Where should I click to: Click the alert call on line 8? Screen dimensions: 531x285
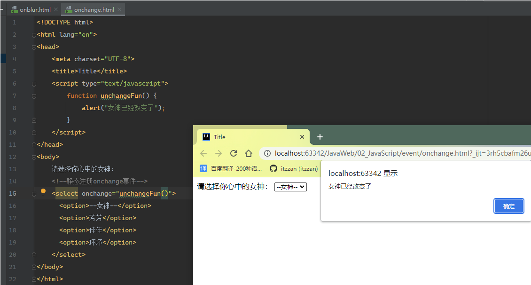point(123,108)
